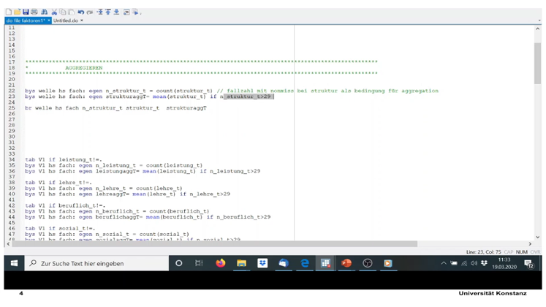Open a file with the folder icon
The height and width of the screenshot is (307, 546).
coord(16,12)
